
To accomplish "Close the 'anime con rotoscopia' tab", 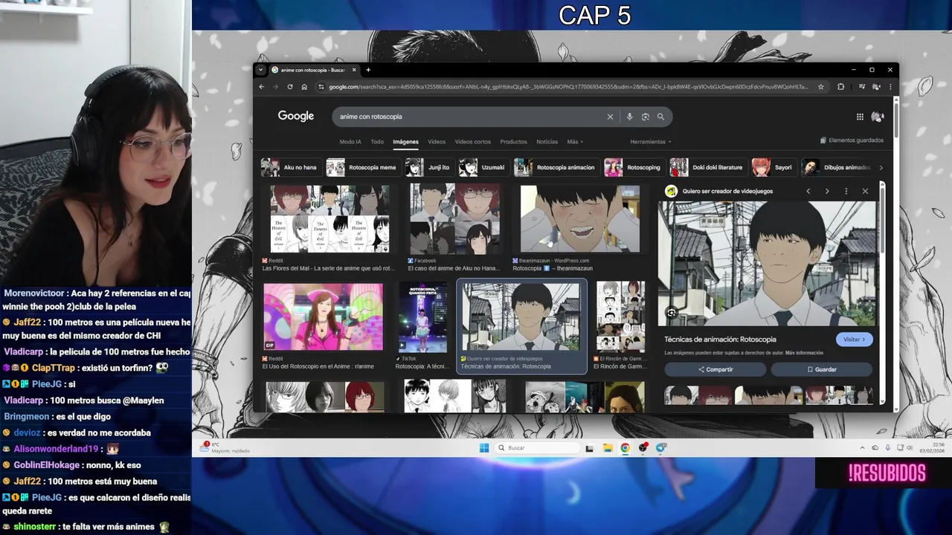I will (x=354, y=70).
